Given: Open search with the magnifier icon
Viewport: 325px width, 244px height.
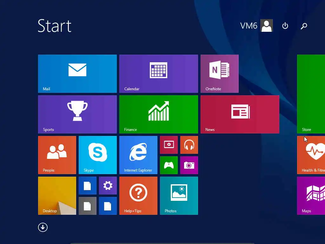Looking at the screenshot, I should (x=304, y=26).
